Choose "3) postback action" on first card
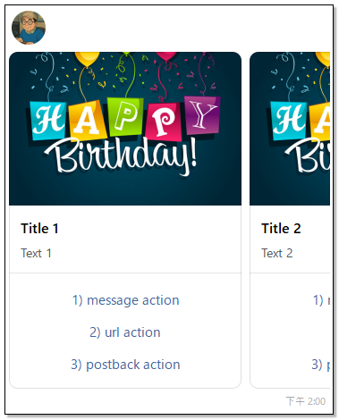 pyautogui.click(x=125, y=365)
